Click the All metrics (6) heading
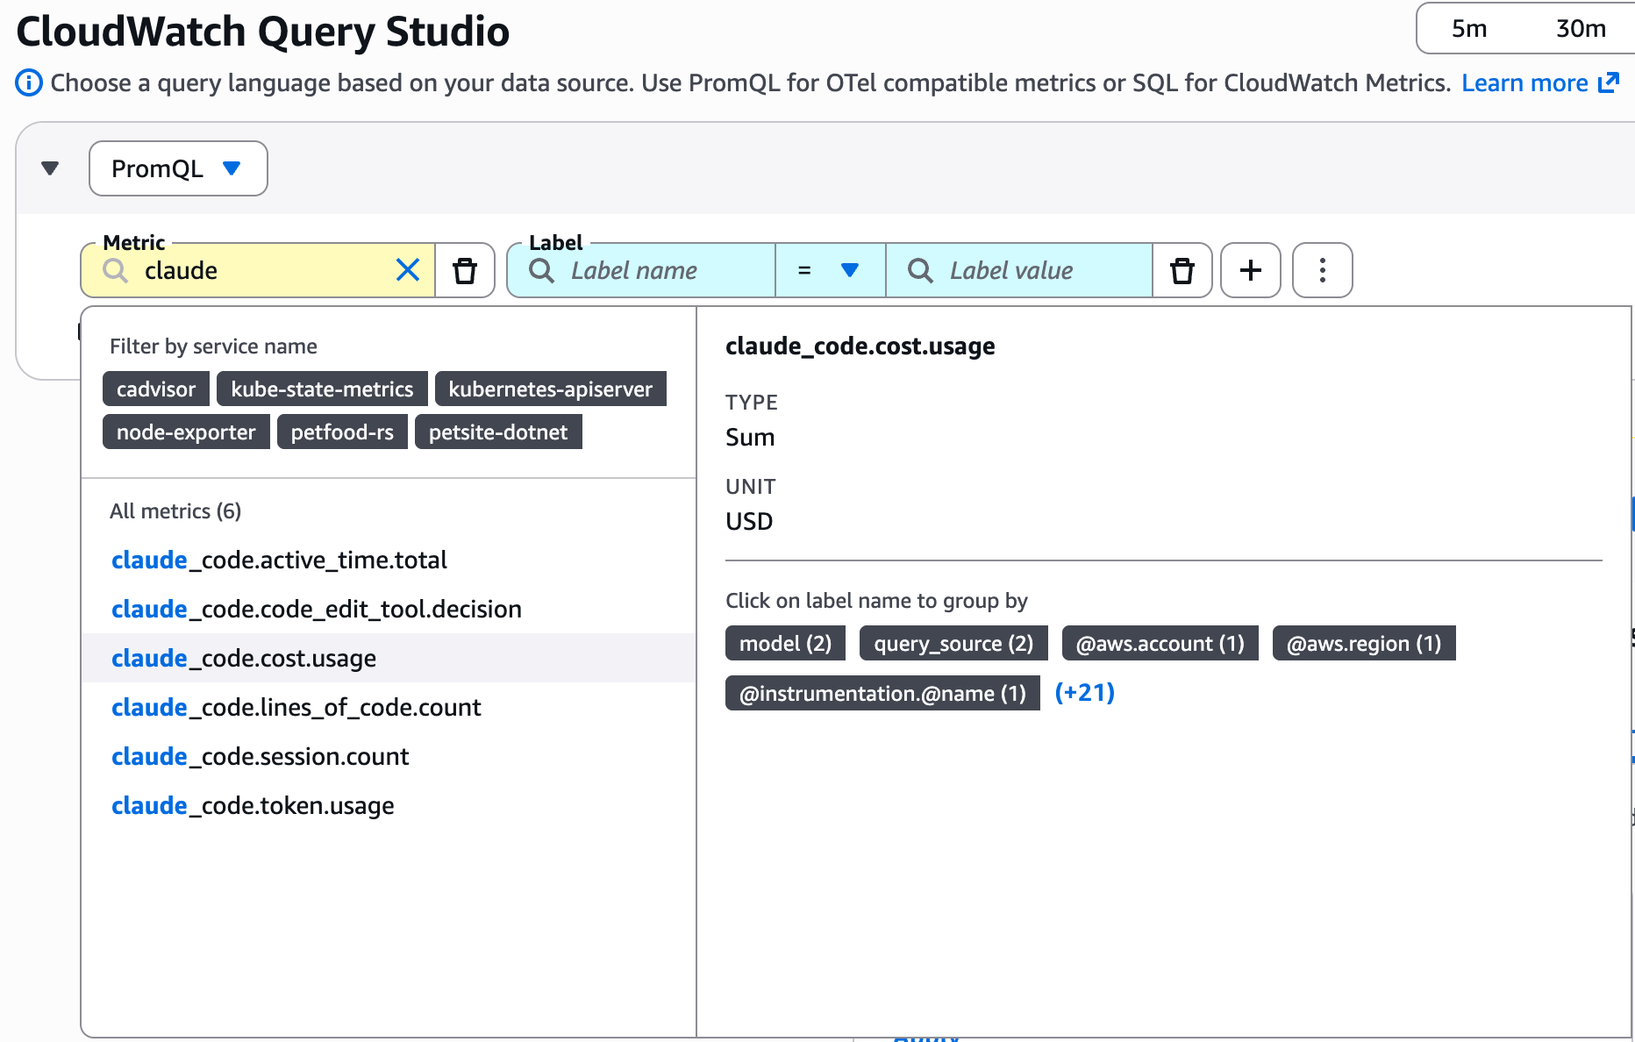 point(175,510)
